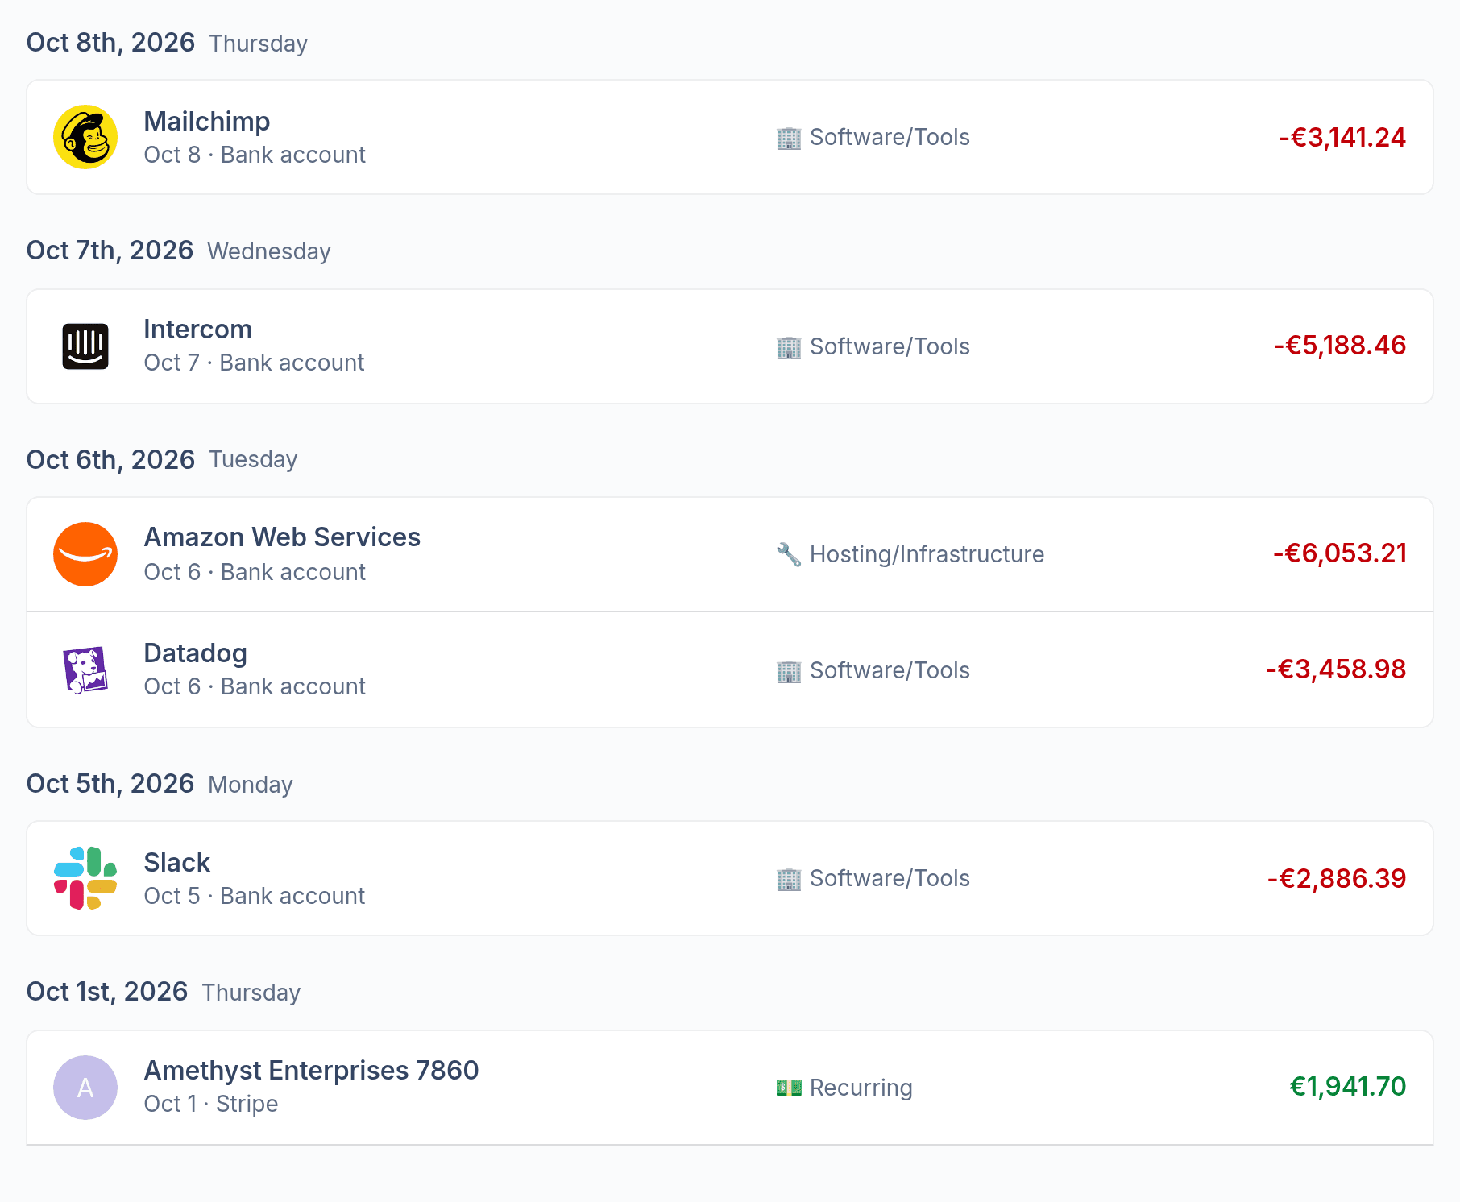1460x1202 pixels.
Task: Click the Oct 8th, 2026 date header
Action: coord(110,43)
